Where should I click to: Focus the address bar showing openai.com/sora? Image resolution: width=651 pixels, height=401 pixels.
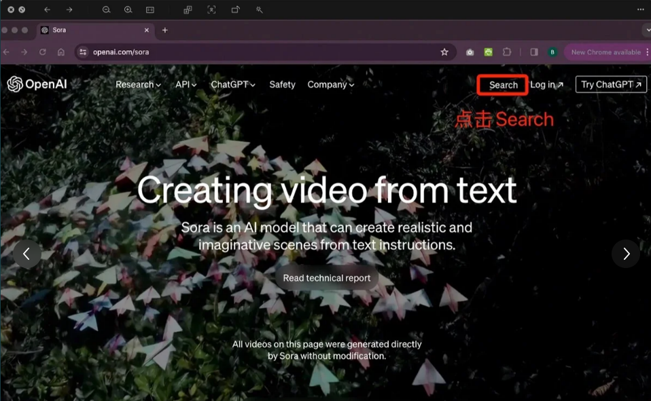point(266,52)
